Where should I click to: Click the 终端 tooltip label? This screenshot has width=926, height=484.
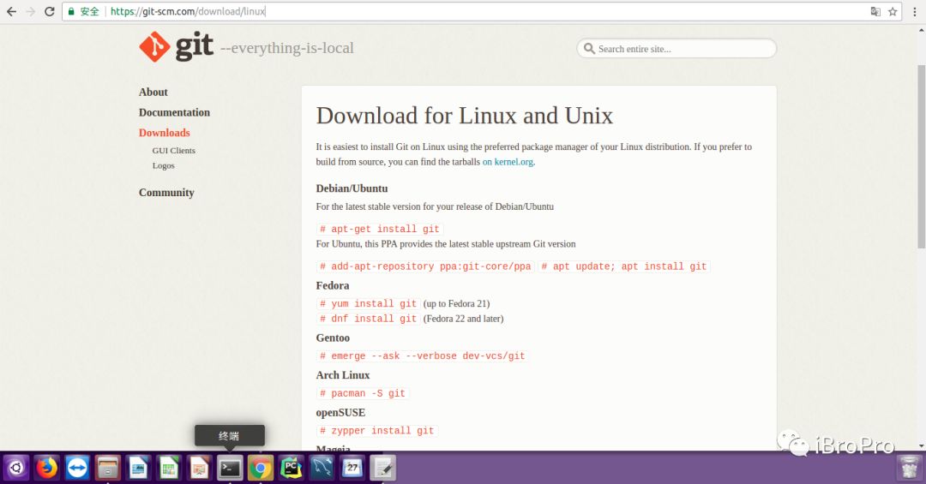[x=229, y=436]
